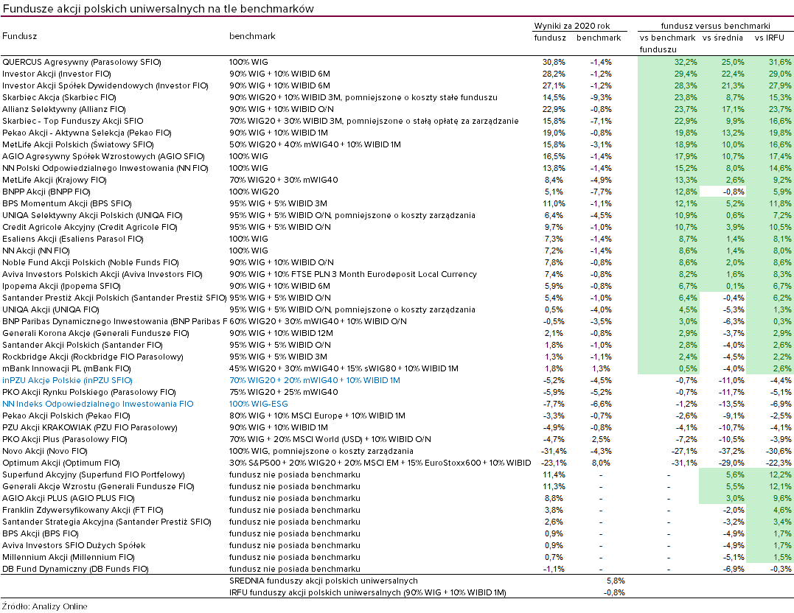This screenshot has width=794, height=613.
Task: Select Millennium Akcji (Millennium FIO) row
Action: (69, 557)
